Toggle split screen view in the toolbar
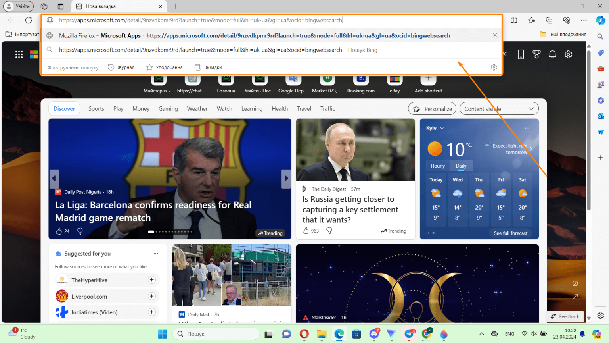This screenshot has height=343, width=609. point(514,20)
